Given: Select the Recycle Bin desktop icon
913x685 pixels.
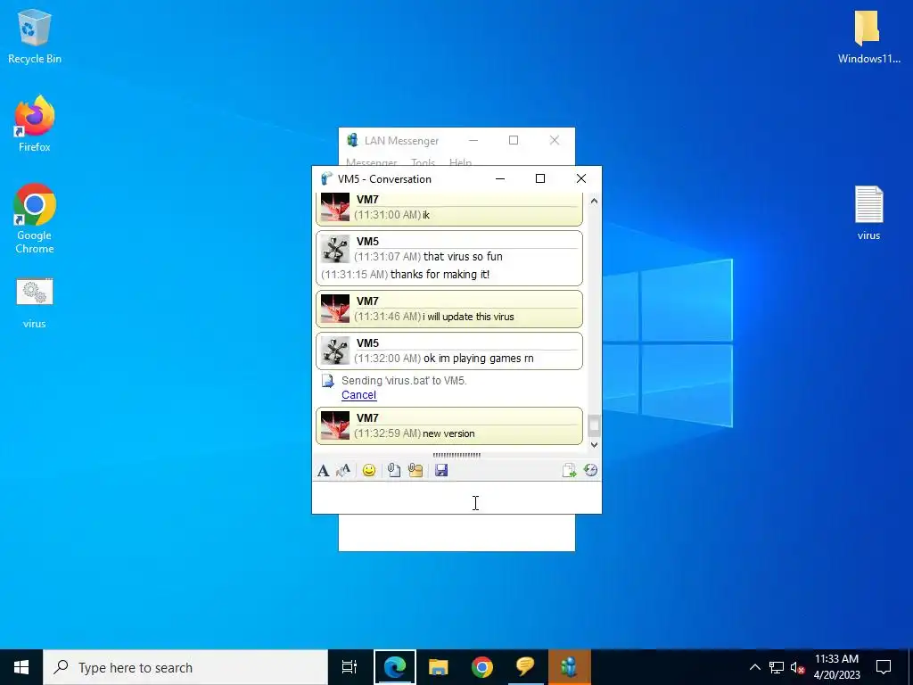Looking at the screenshot, I should pyautogui.click(x=35, y=36).
